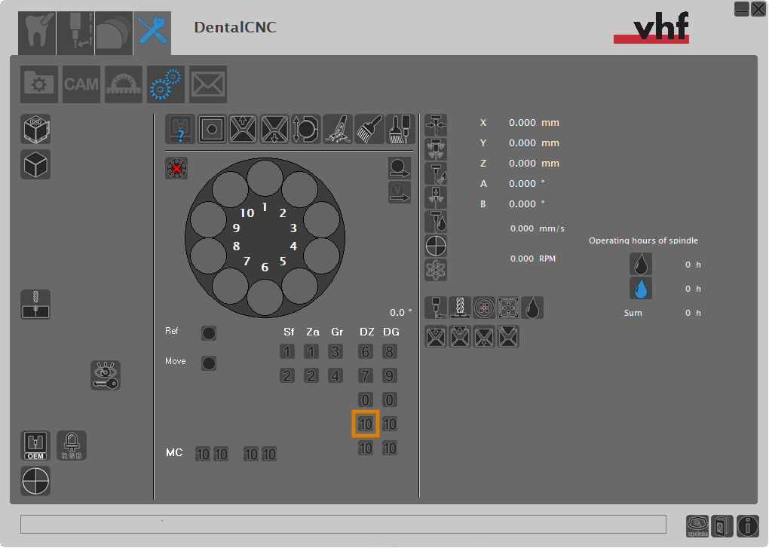Click the V disc with right arrow icon

point(400,192)
